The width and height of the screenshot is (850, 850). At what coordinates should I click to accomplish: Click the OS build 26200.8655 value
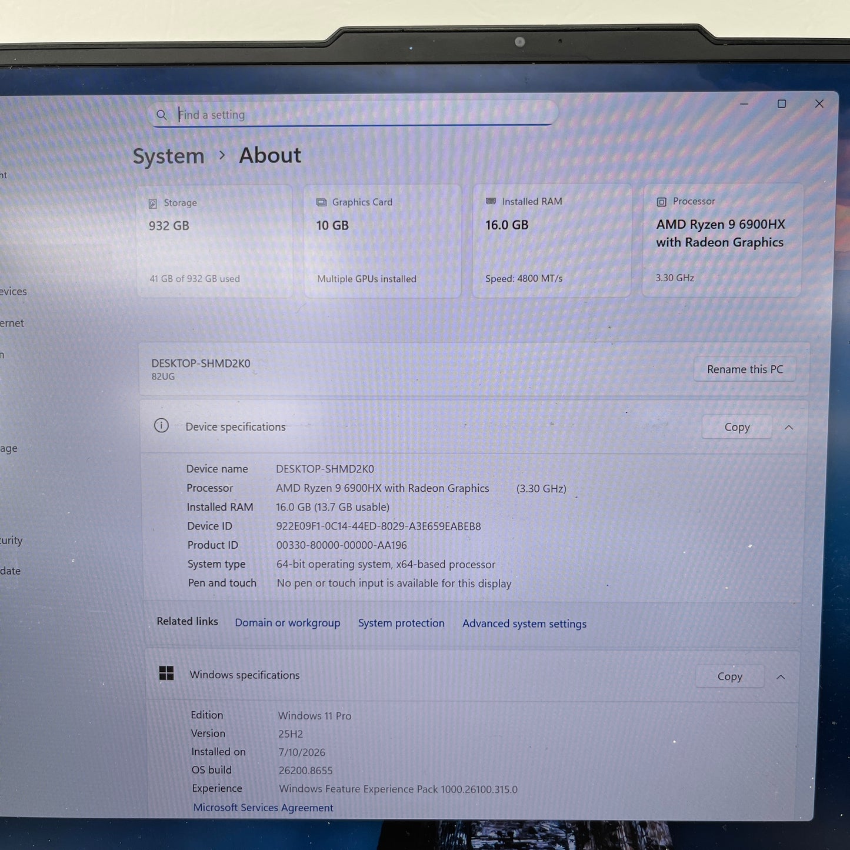click(305, 771)
